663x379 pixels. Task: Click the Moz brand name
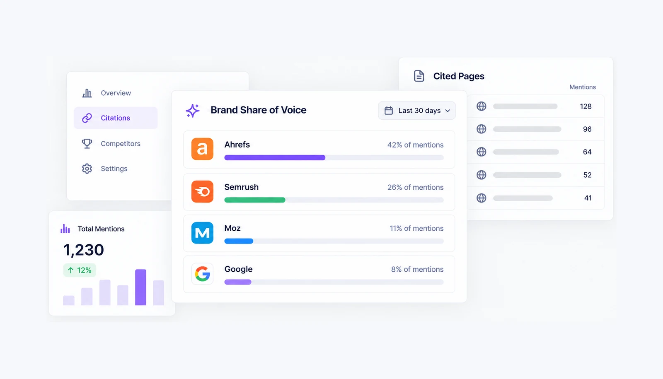point(232,228)
